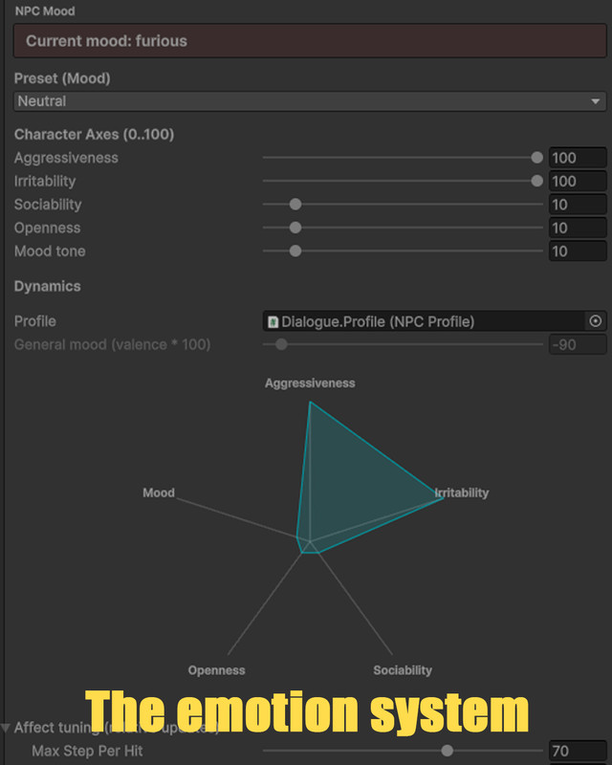Image resolution: width=612 pixels, height=765 pixels.
Task: Click the object picker icon beside Profile
Action: click(596, 321)
